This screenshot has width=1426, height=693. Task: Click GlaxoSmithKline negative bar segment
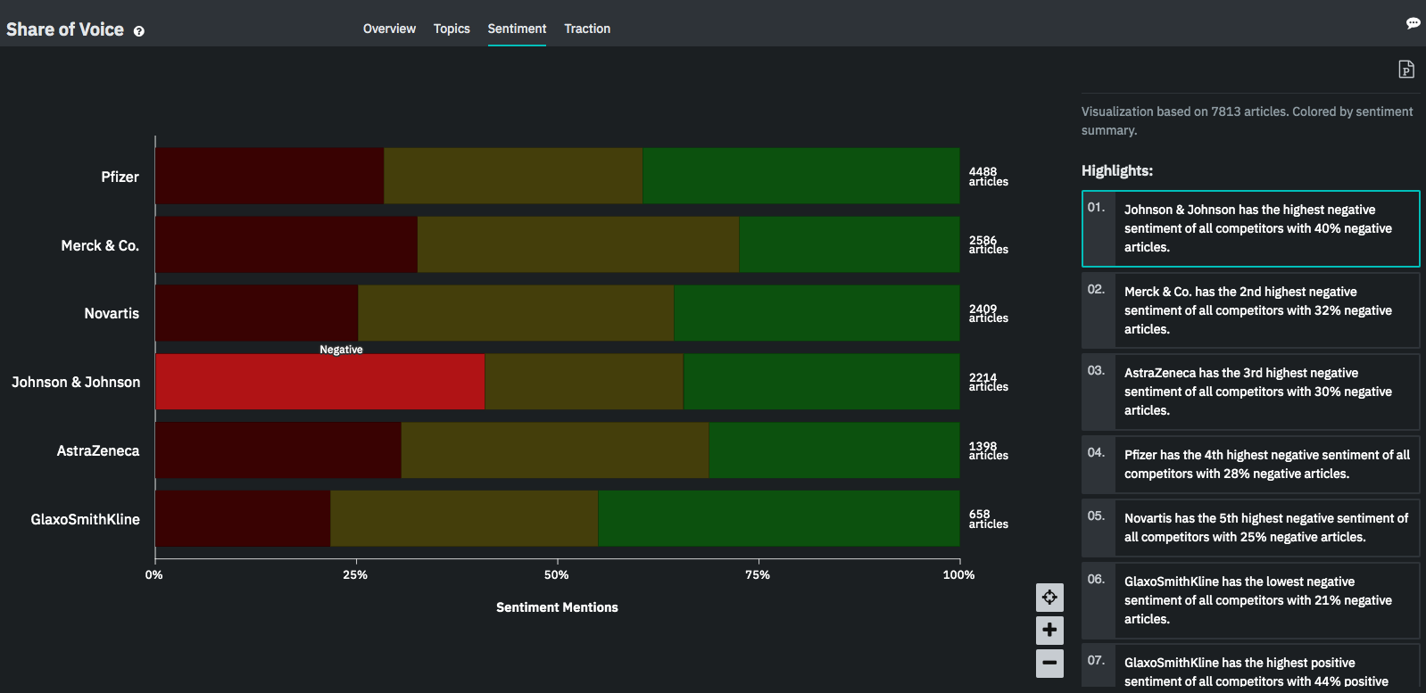[243, 518]
